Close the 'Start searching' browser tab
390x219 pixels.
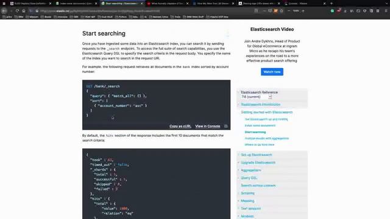(142, 4)
